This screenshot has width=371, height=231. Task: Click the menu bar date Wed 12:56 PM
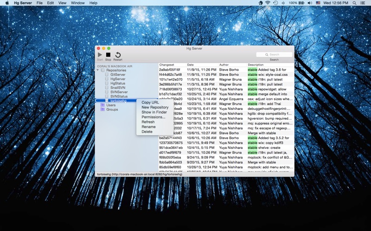335,3
